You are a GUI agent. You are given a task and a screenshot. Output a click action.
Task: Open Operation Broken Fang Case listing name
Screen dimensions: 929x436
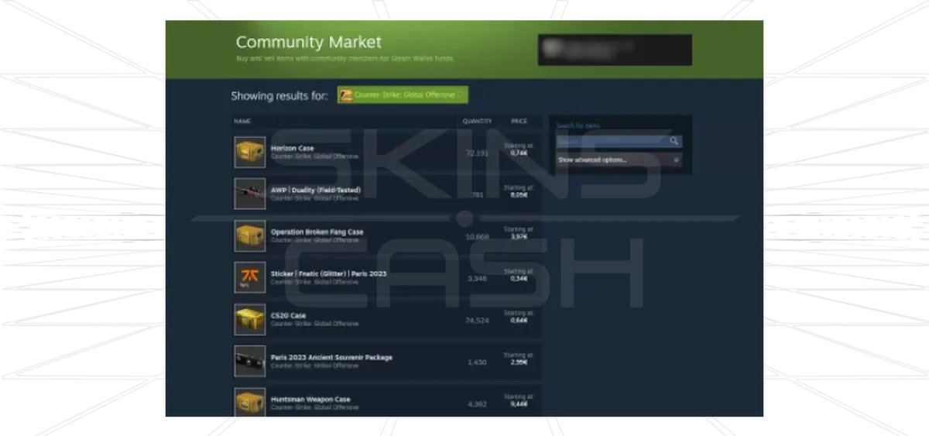click(x=317, y=232)
